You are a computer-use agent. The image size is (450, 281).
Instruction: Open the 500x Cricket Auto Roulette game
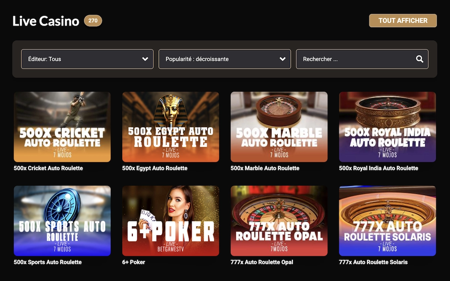62,126
